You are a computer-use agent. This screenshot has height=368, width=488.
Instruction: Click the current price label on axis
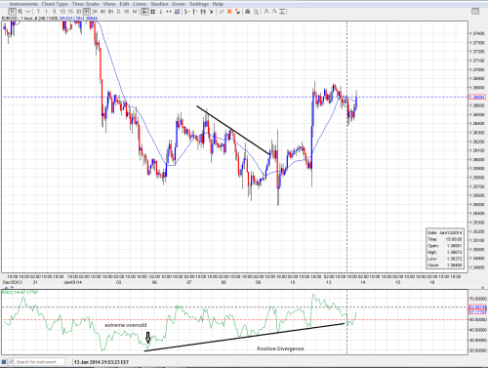point(477,97)
